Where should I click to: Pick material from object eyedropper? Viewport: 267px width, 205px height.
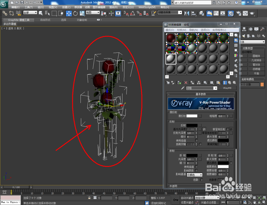(x=183, y=88)
